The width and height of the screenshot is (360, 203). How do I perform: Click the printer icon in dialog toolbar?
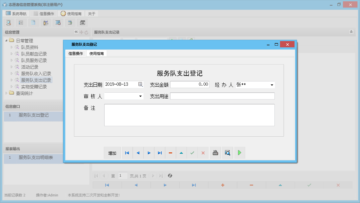point(215,153)
